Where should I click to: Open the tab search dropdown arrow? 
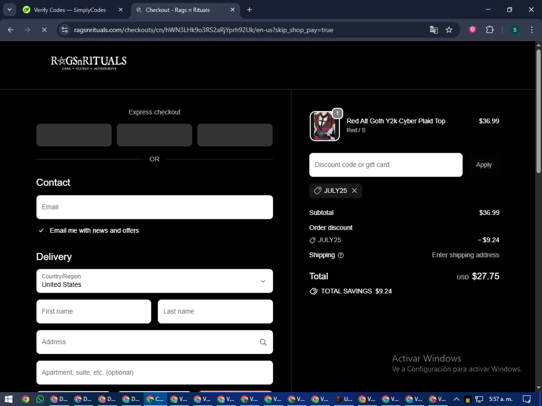[x=9, y=10]
